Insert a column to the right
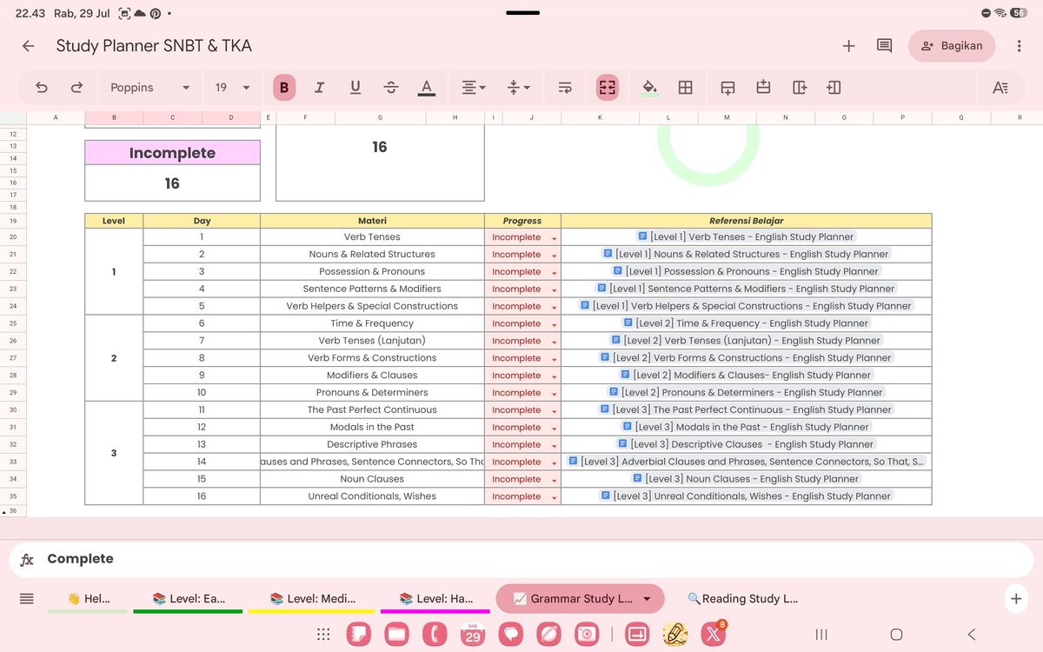 (x=799, y=87)
